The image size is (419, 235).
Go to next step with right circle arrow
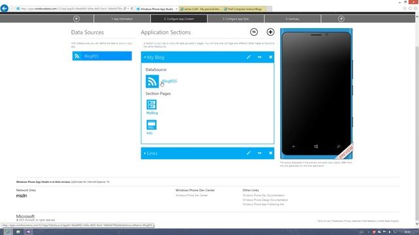341,19
